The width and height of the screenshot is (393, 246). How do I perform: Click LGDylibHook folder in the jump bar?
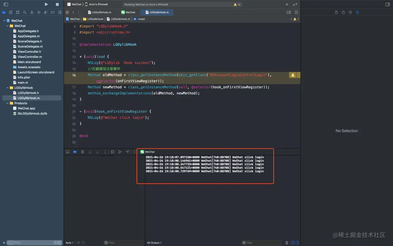[x=93, y=19]
